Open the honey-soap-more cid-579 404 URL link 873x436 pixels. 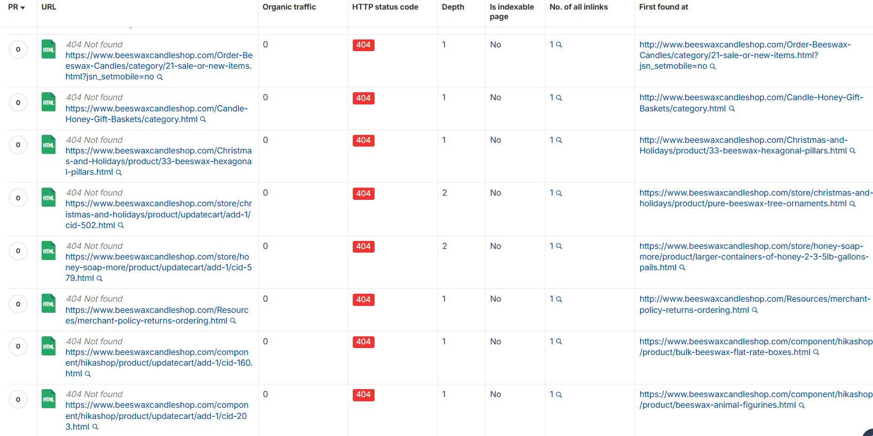(158, 268)
